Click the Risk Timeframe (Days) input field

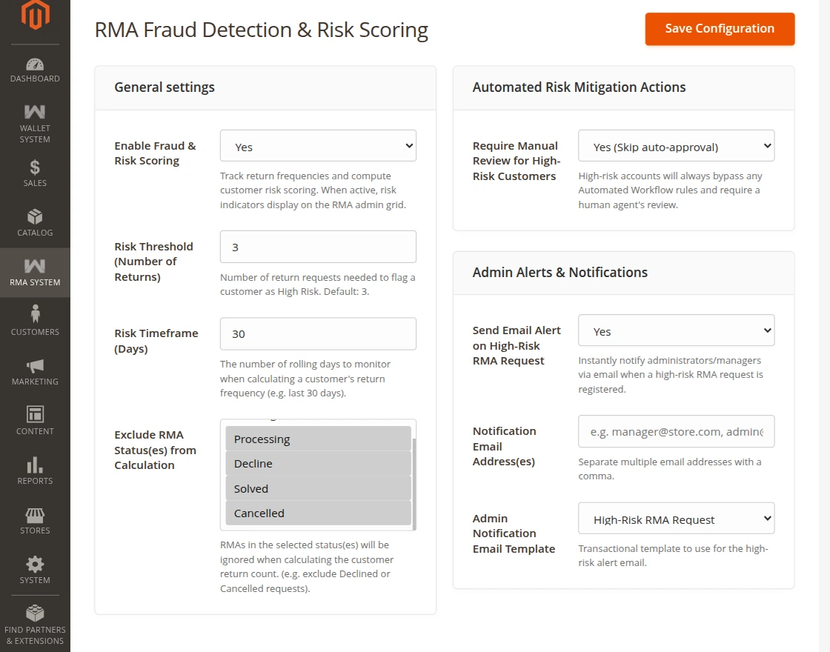pos(318,333)
